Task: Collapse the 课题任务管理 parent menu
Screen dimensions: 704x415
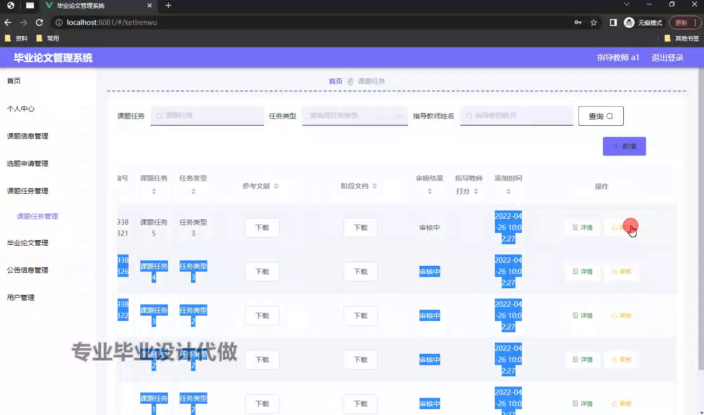Action: [x=47, y=191]
